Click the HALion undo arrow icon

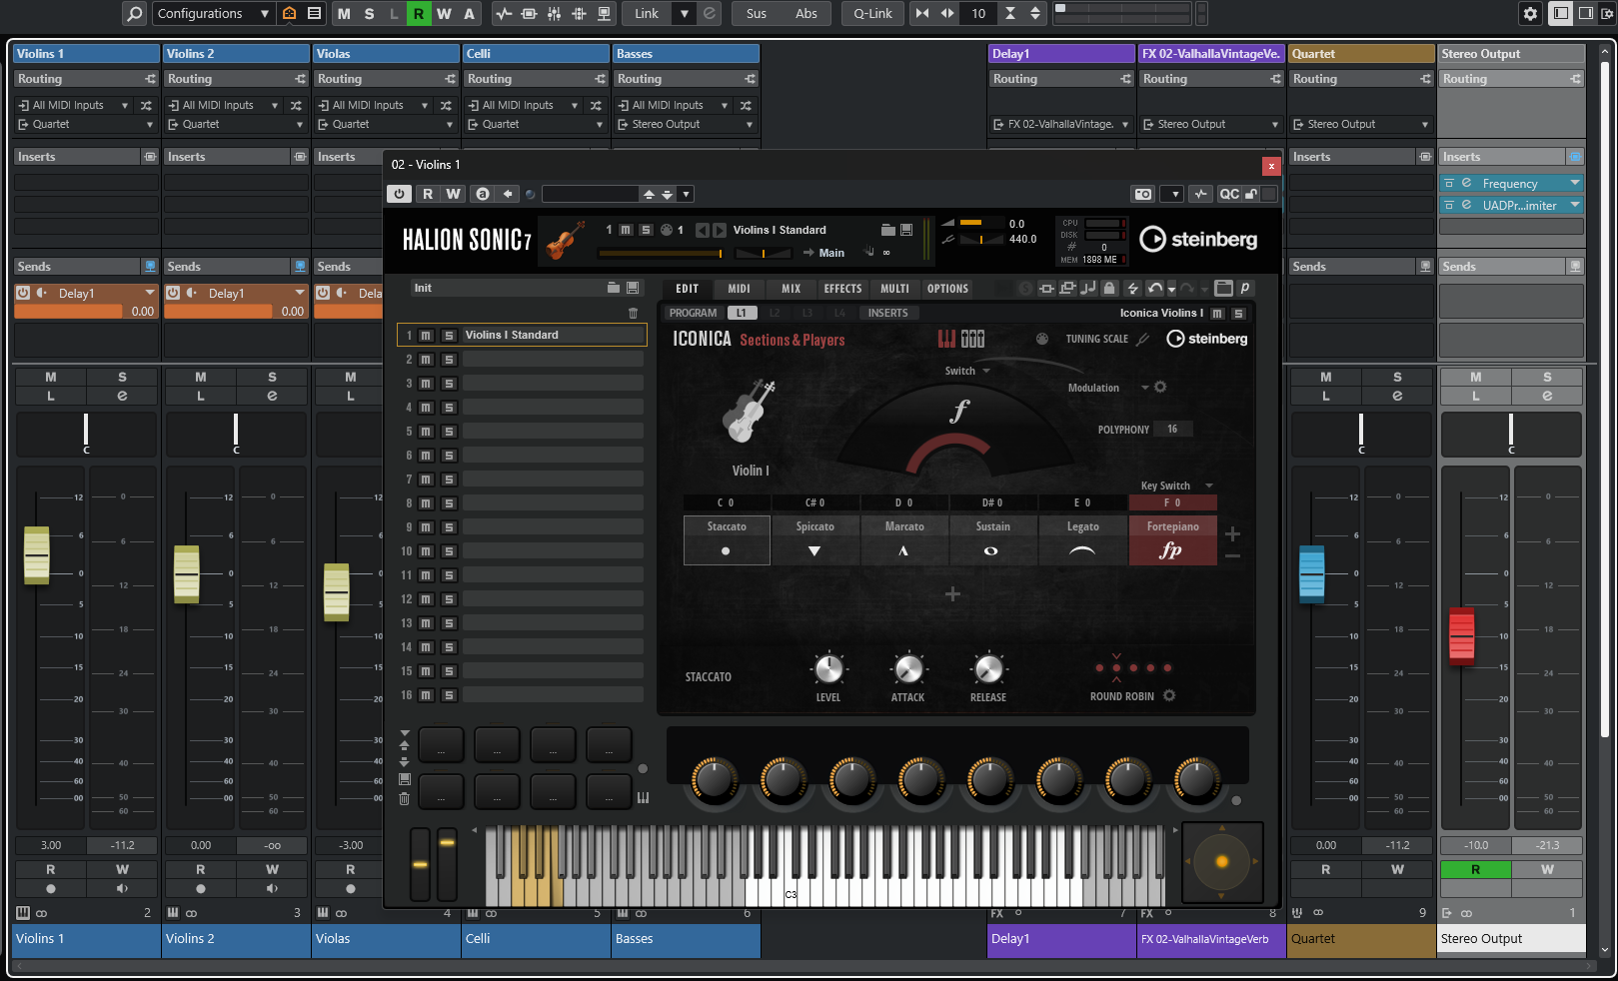[1155, 288]
